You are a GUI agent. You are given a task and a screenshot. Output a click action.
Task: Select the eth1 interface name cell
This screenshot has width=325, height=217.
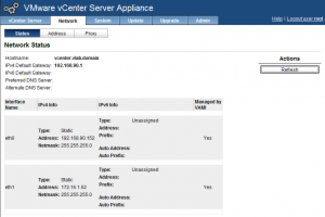pyautogui.click(x=10, y=187)
